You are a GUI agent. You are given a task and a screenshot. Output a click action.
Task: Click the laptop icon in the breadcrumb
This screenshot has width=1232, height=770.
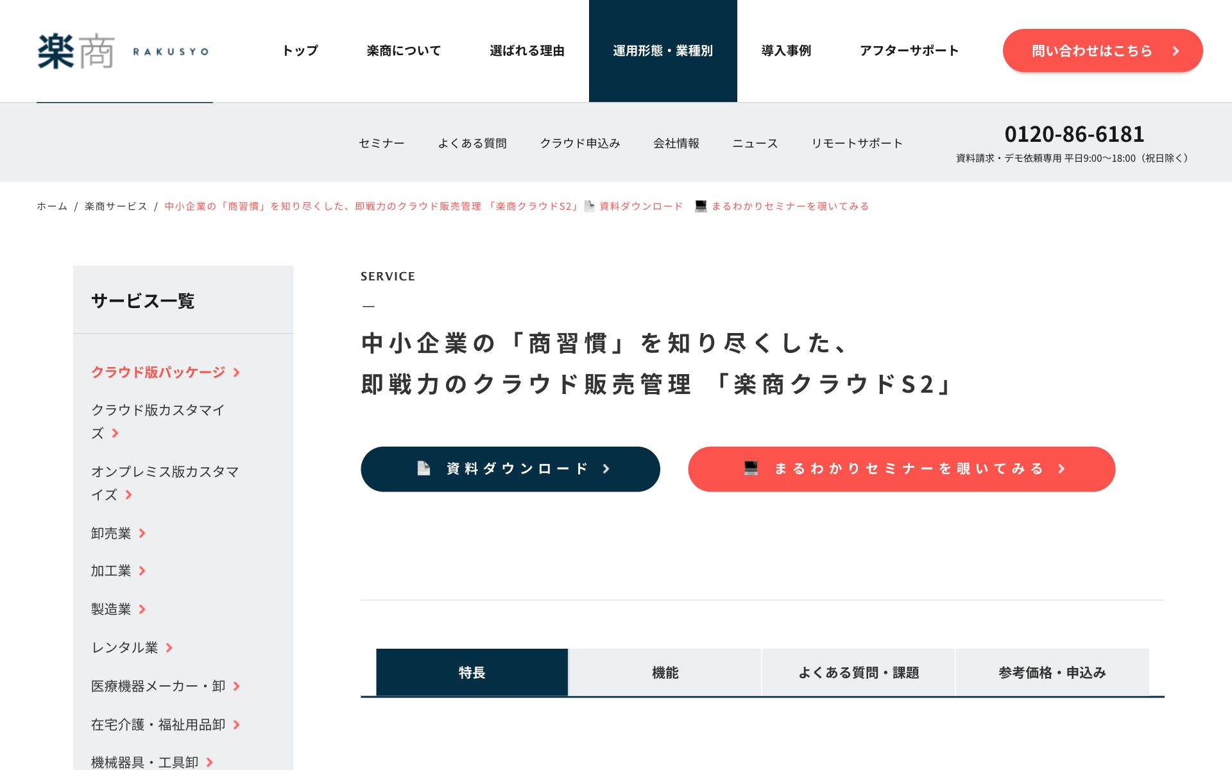pyautogui.click(x=701, y=206)
